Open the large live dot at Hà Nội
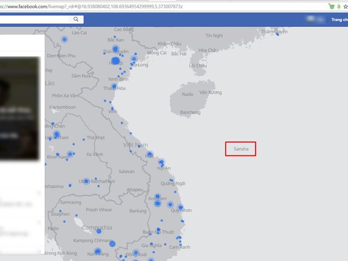This screenshot has width=348, height=261. (115, 61)
